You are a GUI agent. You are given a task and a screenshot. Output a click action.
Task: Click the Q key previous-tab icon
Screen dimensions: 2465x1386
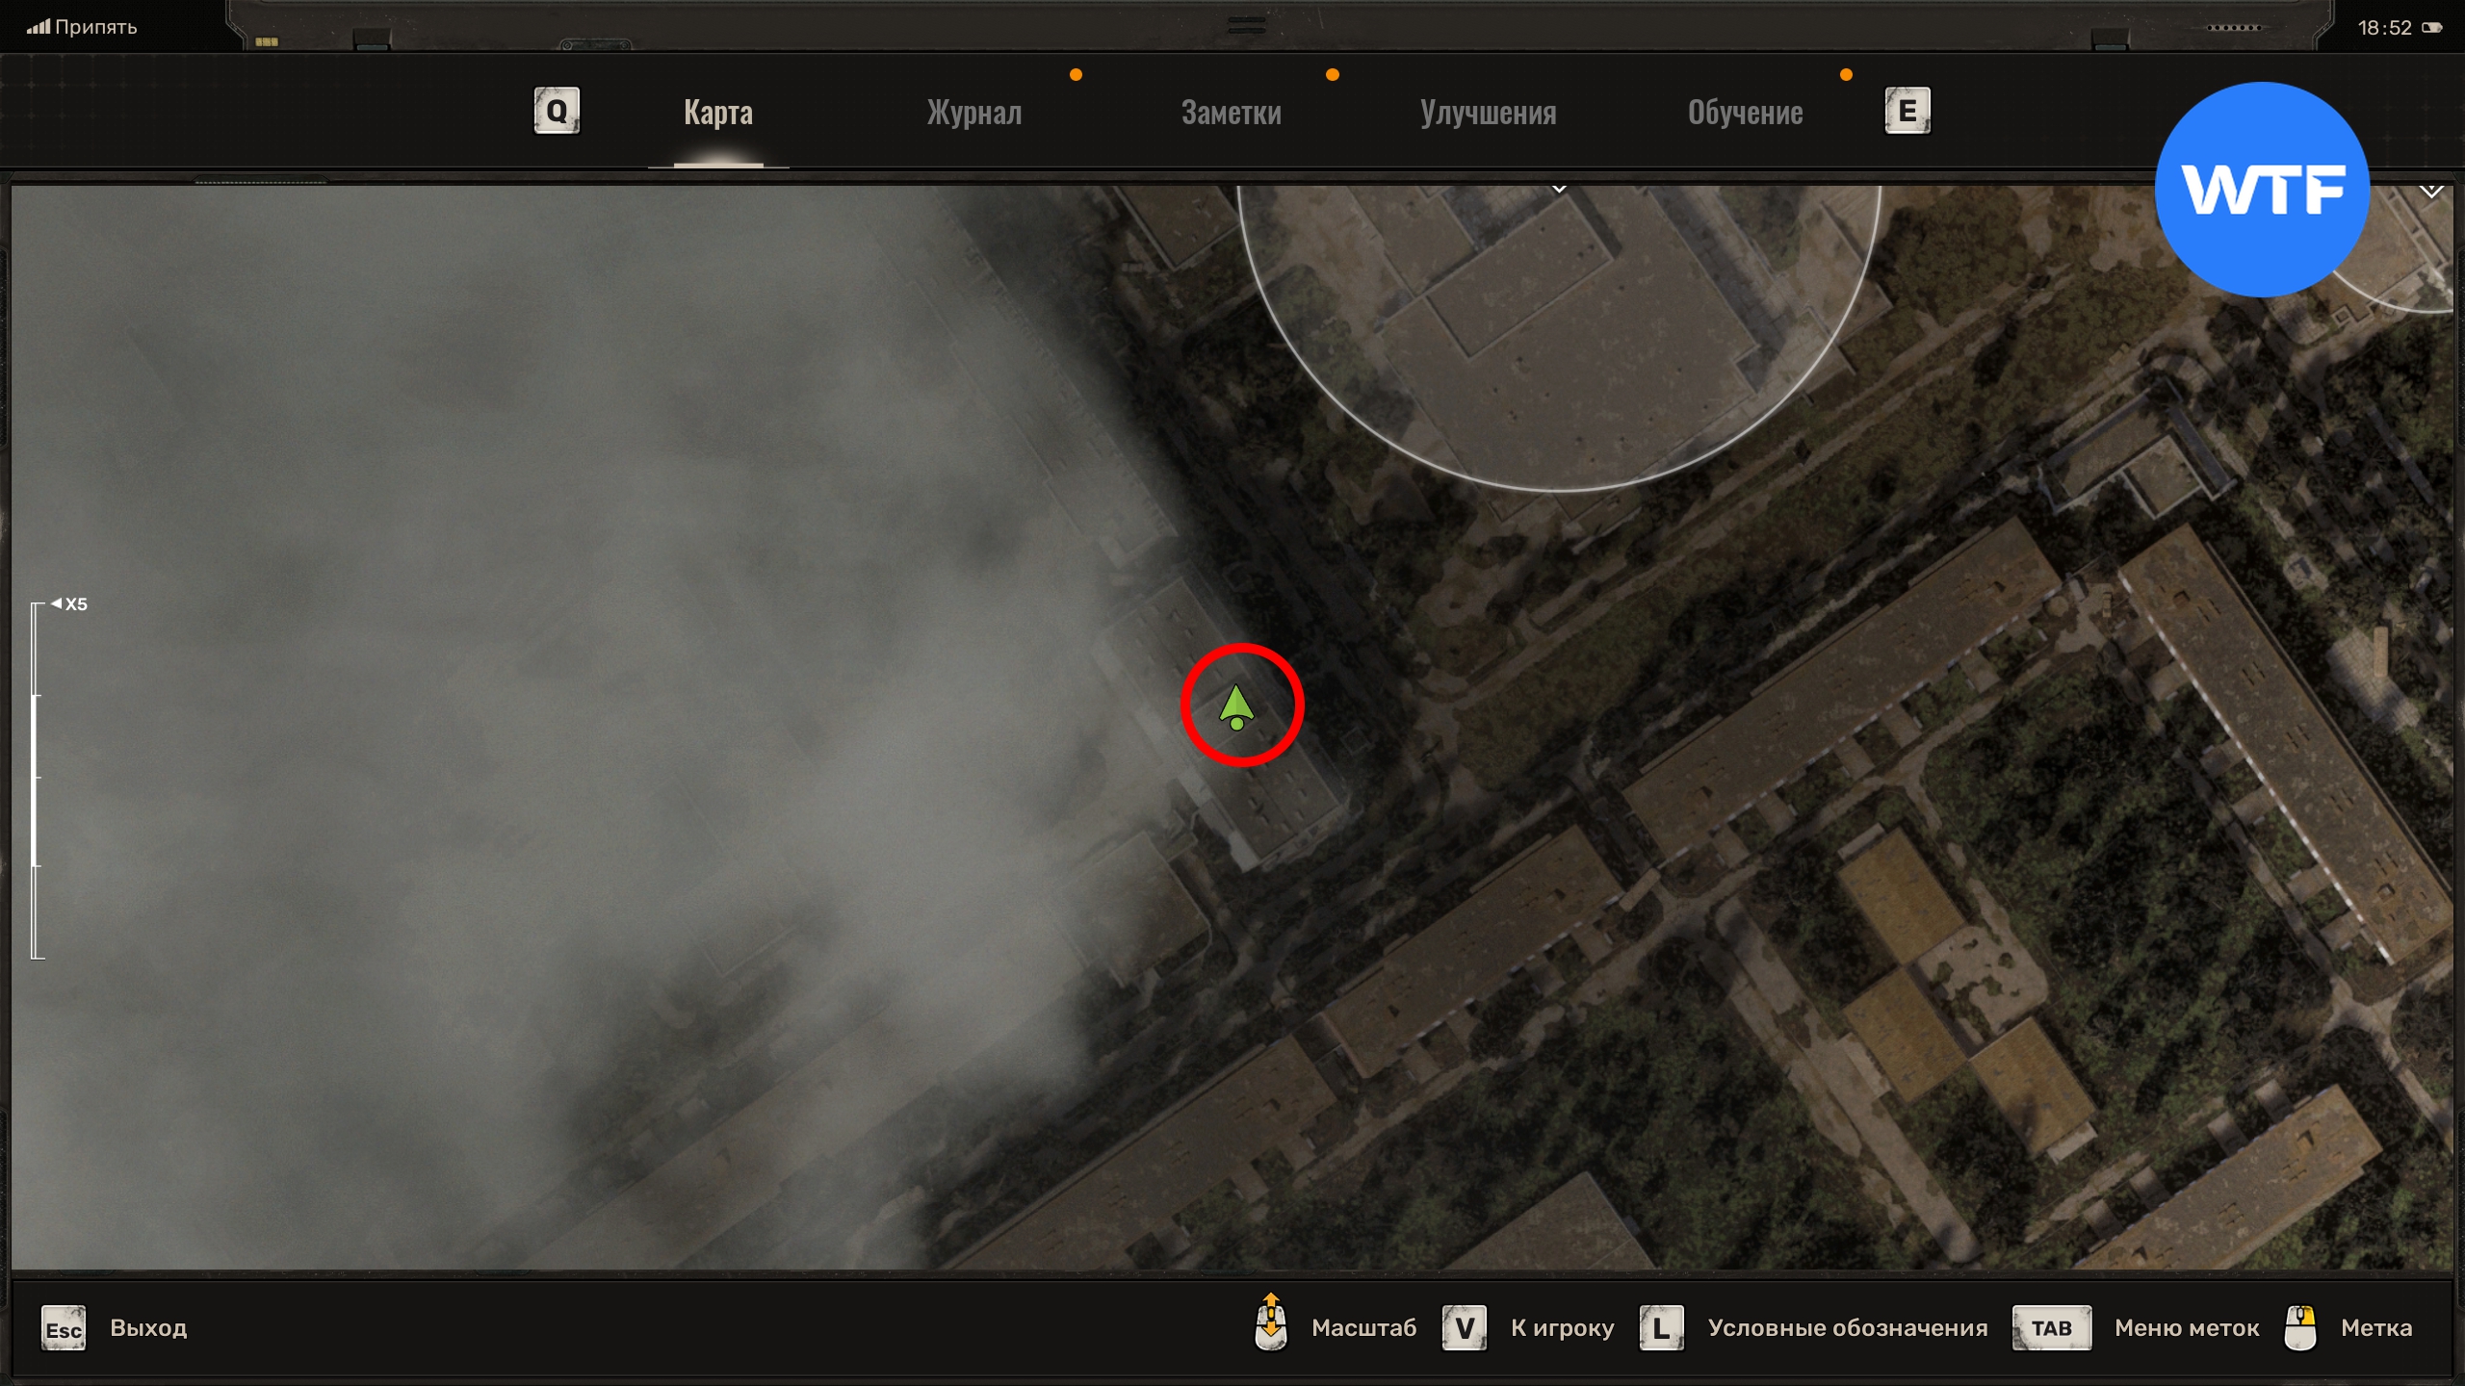(x=557, y=112)
